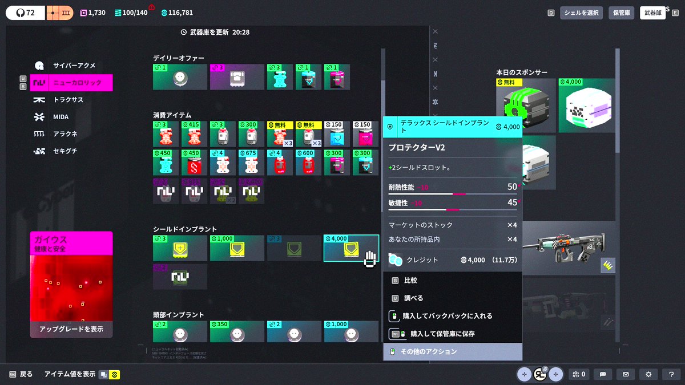This screenshot has width=685, height=385.
Task: Select the dimmed shield implant costing 3
Action: [x=294, y=248]
